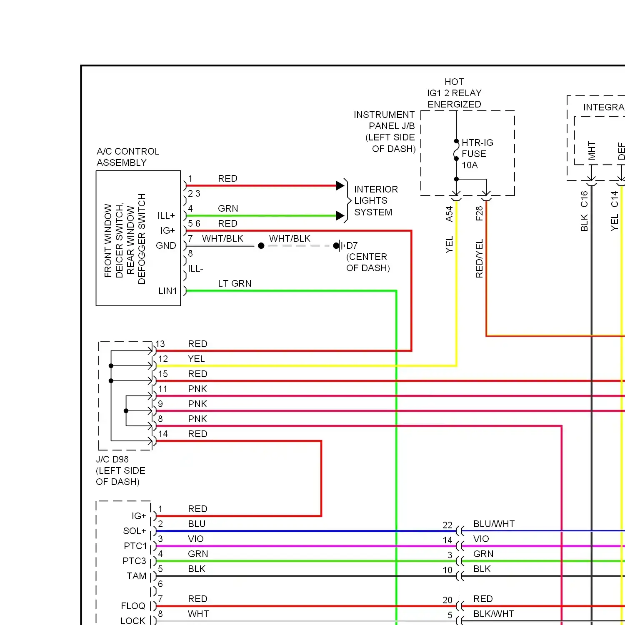The image size is (625, 625).
Task: Click the arrowhead ending the GRN wire
Action: 340,215
